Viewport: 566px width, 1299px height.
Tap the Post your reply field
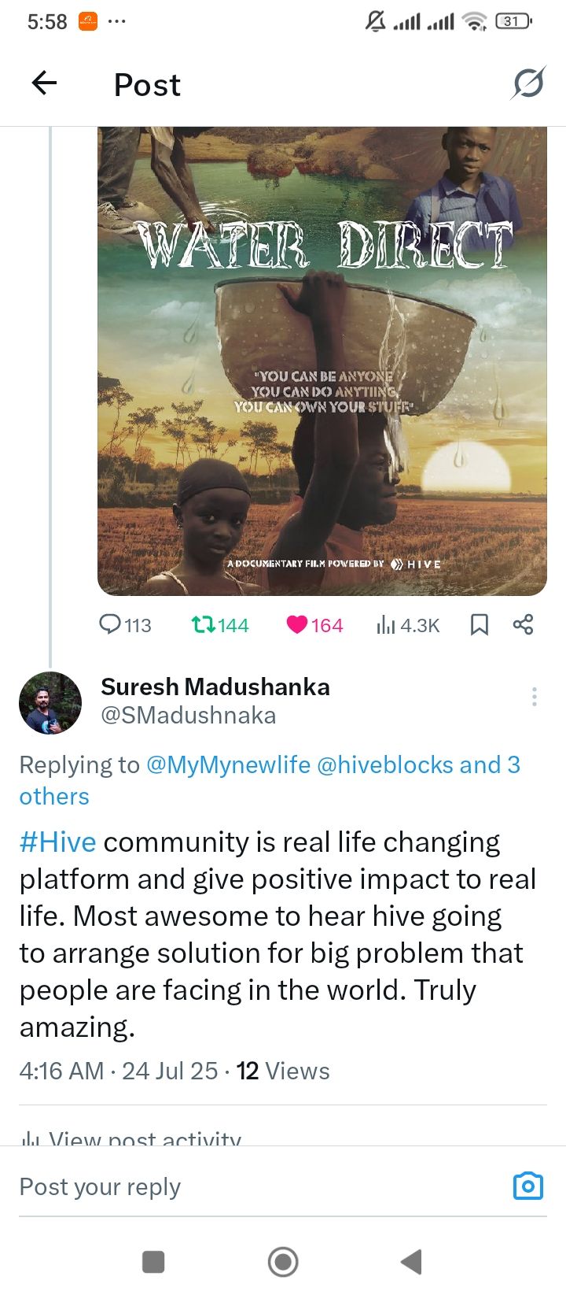[259, 1186]
